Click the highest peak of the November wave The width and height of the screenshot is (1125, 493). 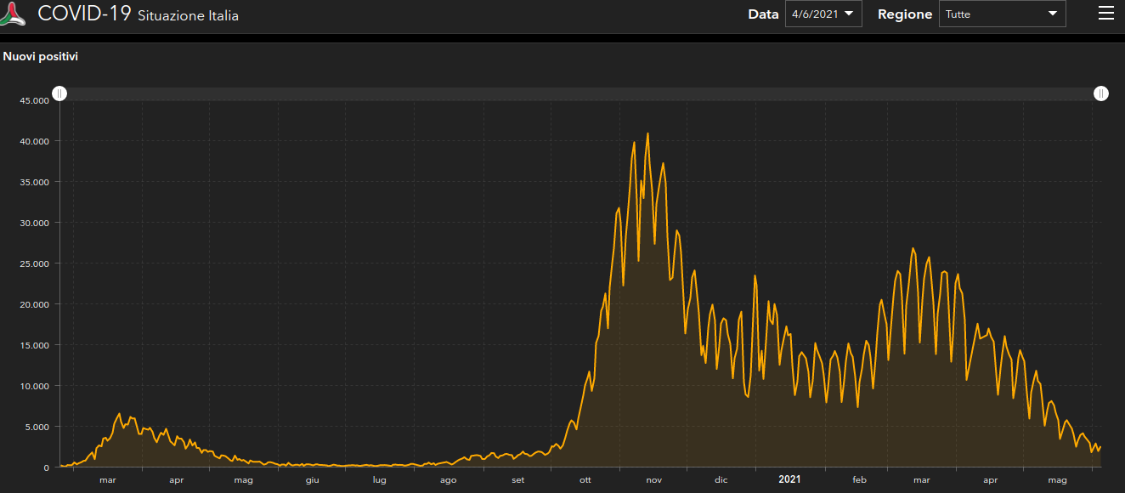[x=647, y=133]
